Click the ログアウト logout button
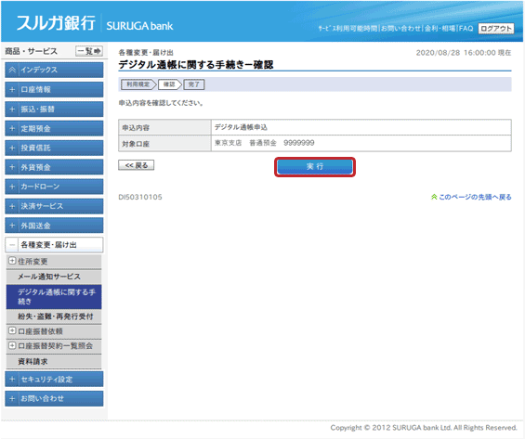 click(496, 29)
